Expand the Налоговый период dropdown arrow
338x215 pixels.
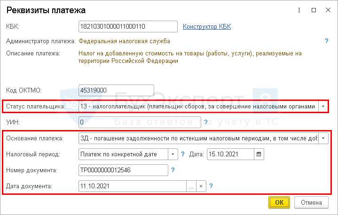pyautogui.click(x=173, y=154)
